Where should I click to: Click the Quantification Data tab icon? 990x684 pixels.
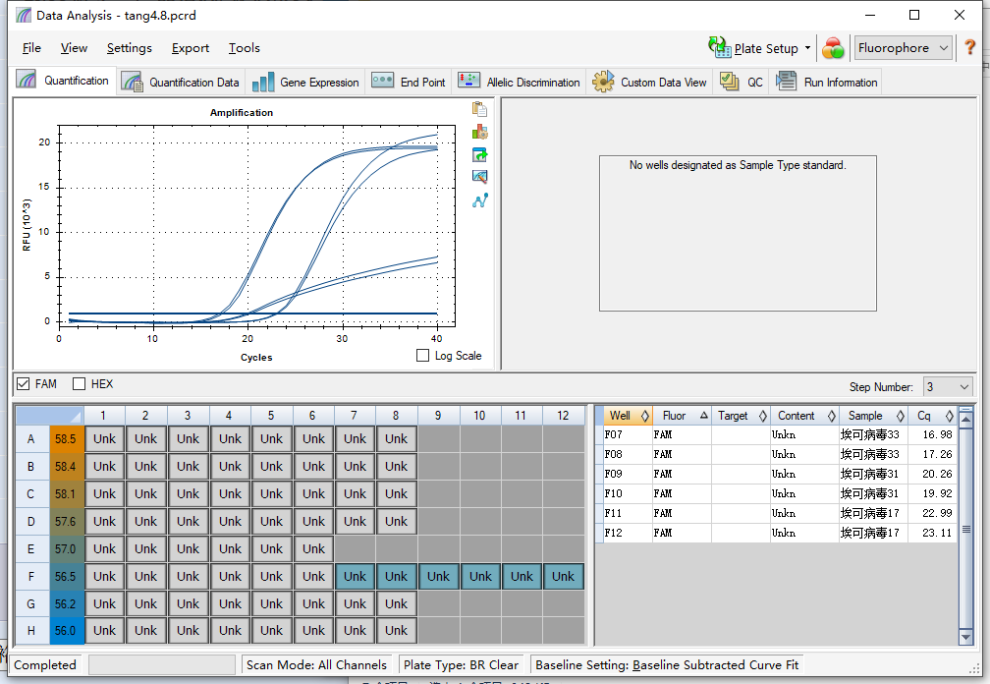tap(133, 83)
